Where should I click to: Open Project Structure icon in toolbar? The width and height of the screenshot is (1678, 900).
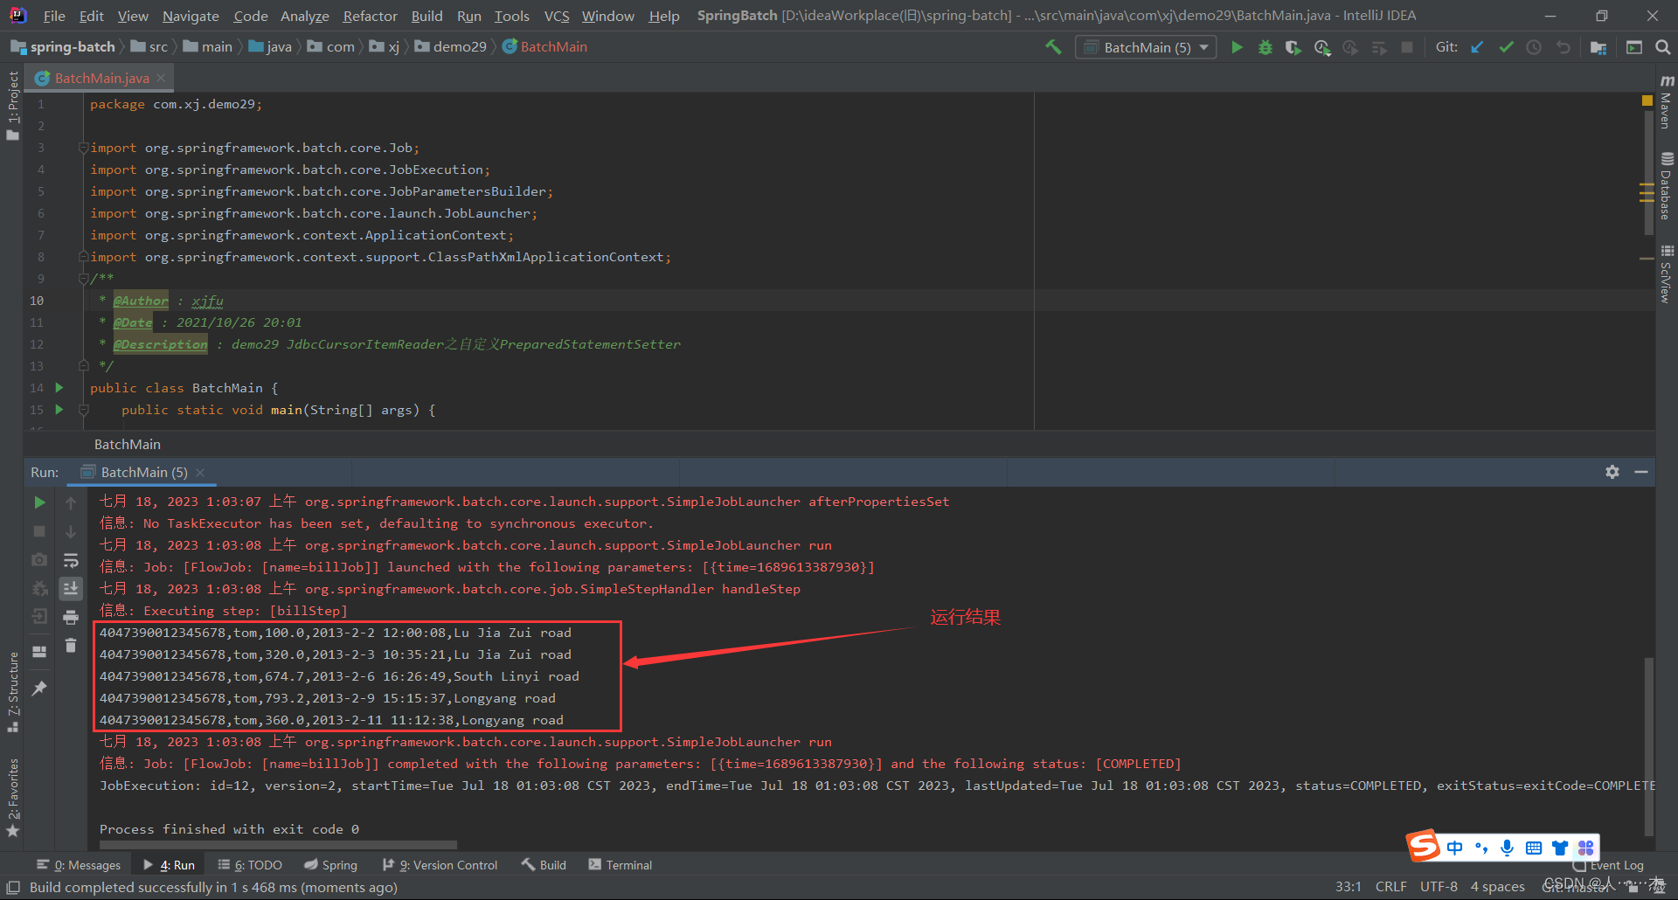point(1598,47)
